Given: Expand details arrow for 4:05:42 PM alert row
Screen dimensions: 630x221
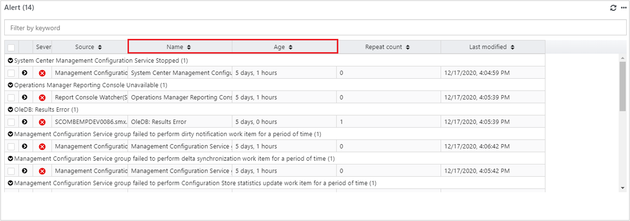Looking at the screenshot, I should pos(25,171).
